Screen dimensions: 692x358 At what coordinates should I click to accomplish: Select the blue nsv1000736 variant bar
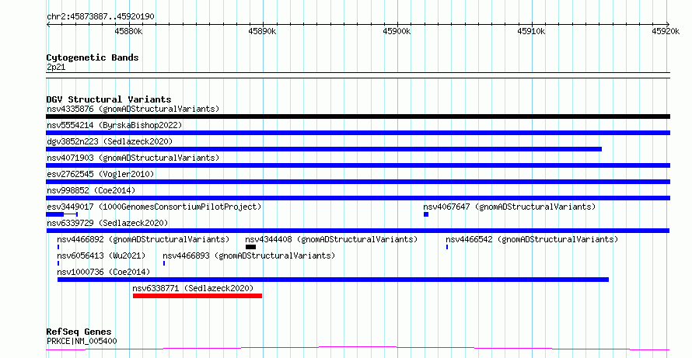334,280
